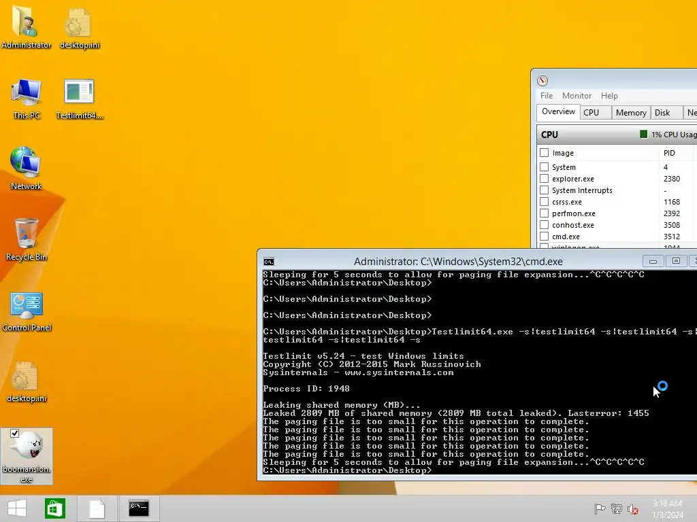Launch the green Store taskbar icon
This screenshot has height=522, width=697.
pyautogui.click(x=55, y=508)
